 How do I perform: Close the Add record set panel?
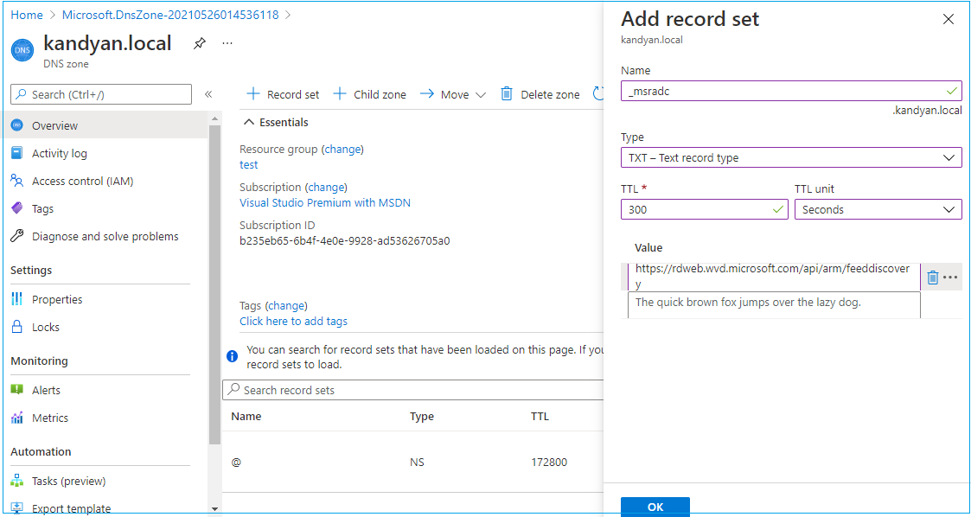coord(949,19)
